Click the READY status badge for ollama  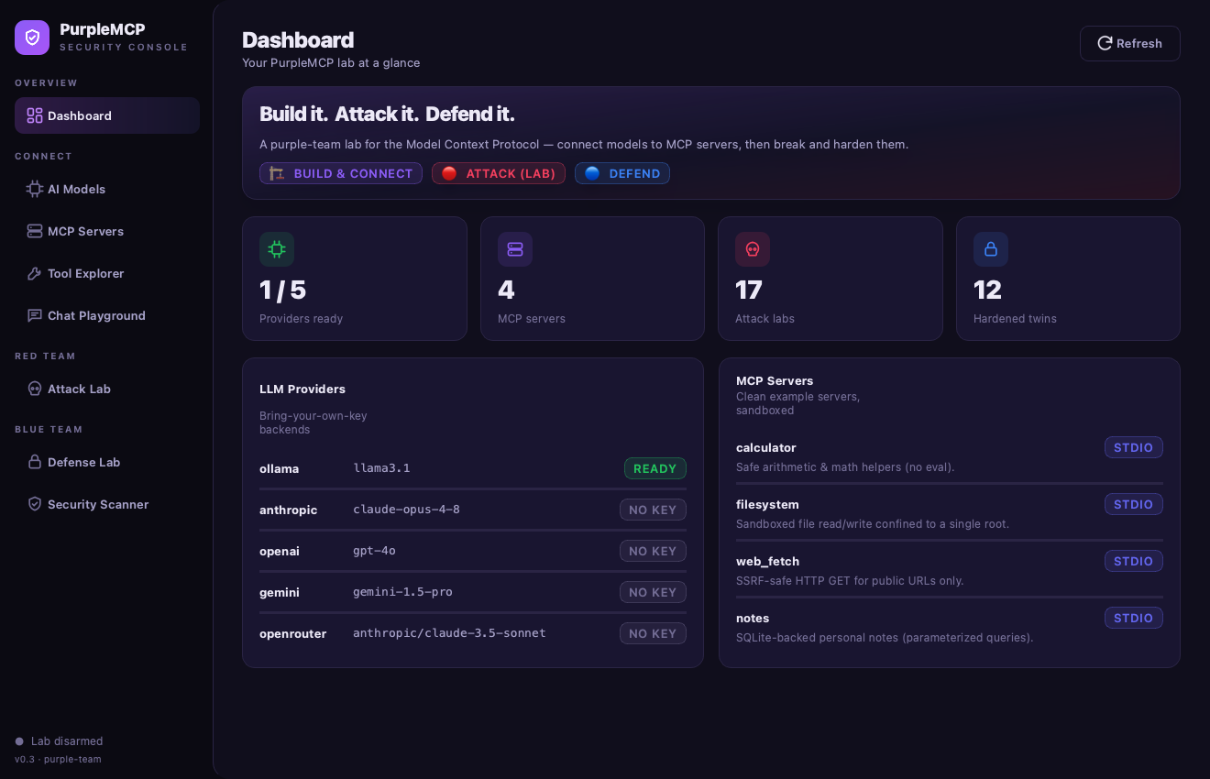pos(655,468)
